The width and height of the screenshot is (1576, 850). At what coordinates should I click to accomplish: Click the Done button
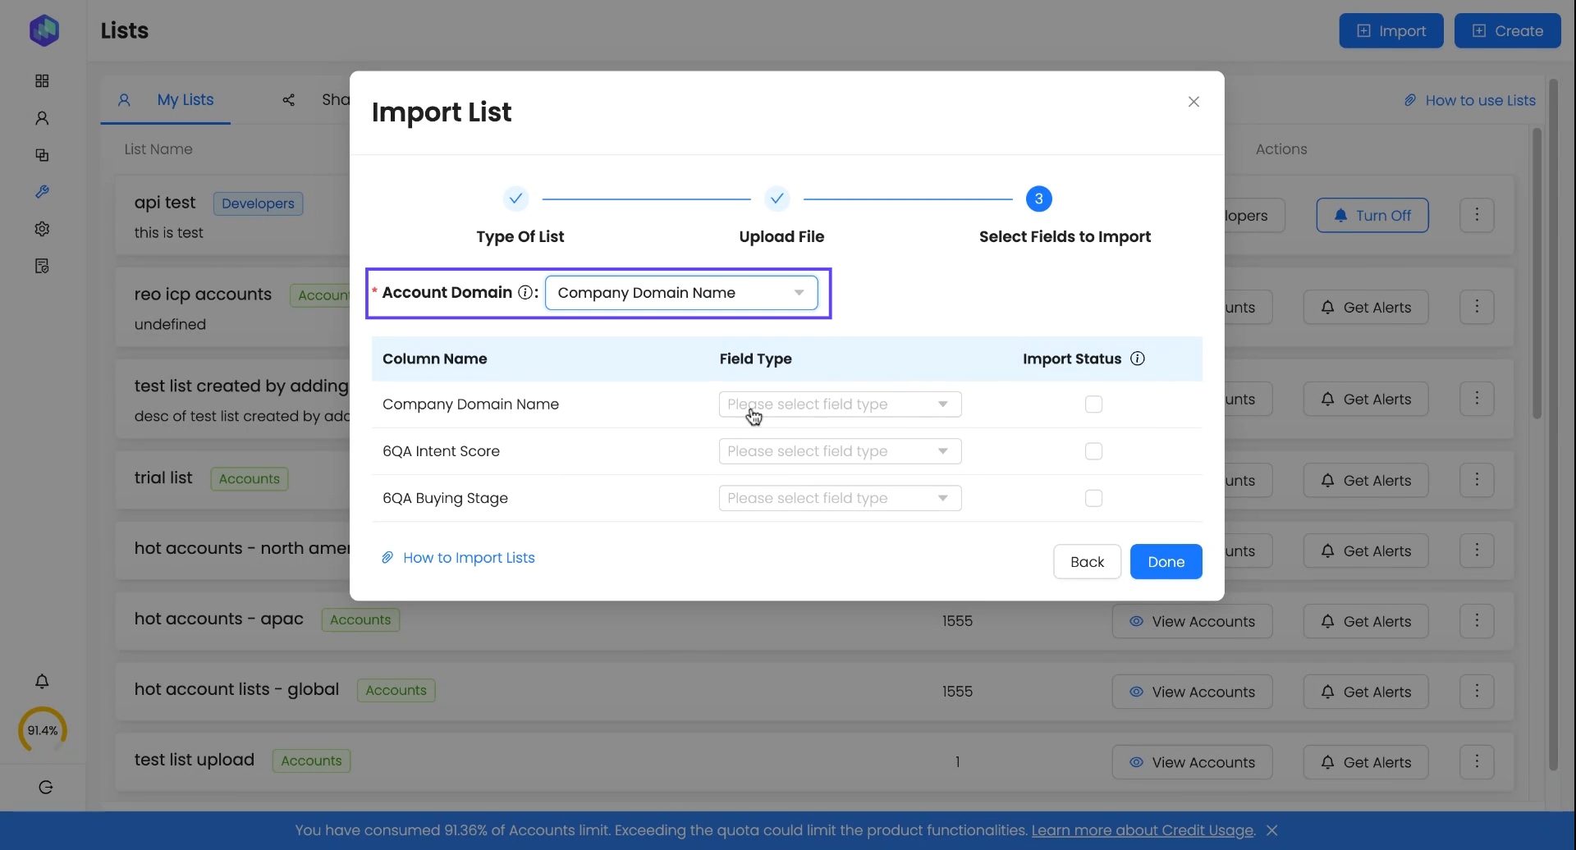pos(1166,562)
